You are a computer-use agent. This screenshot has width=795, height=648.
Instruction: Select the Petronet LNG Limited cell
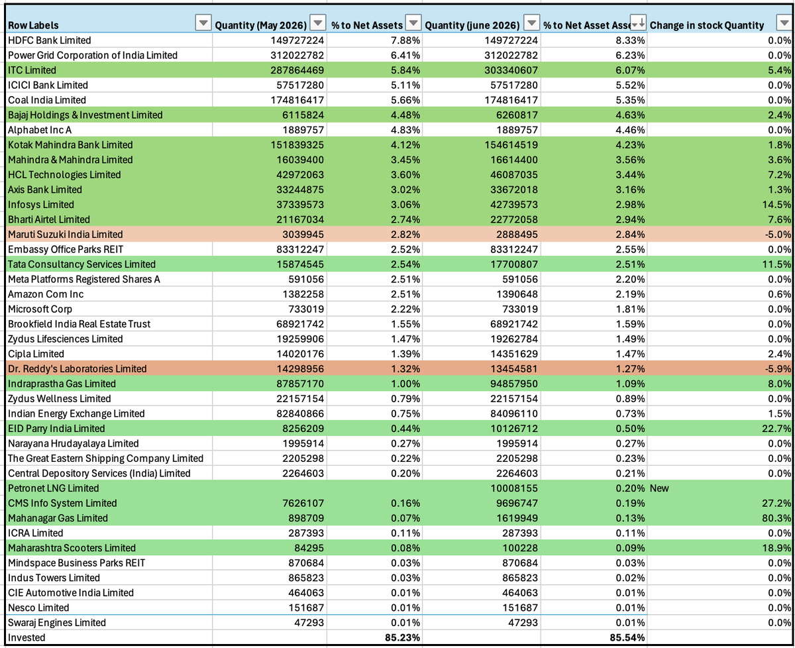click(108, 488)
